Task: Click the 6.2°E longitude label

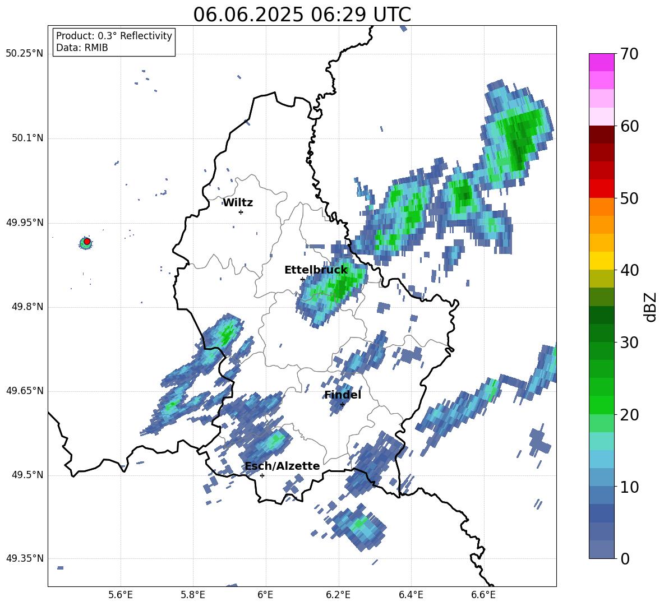Action: coord(338,595)
